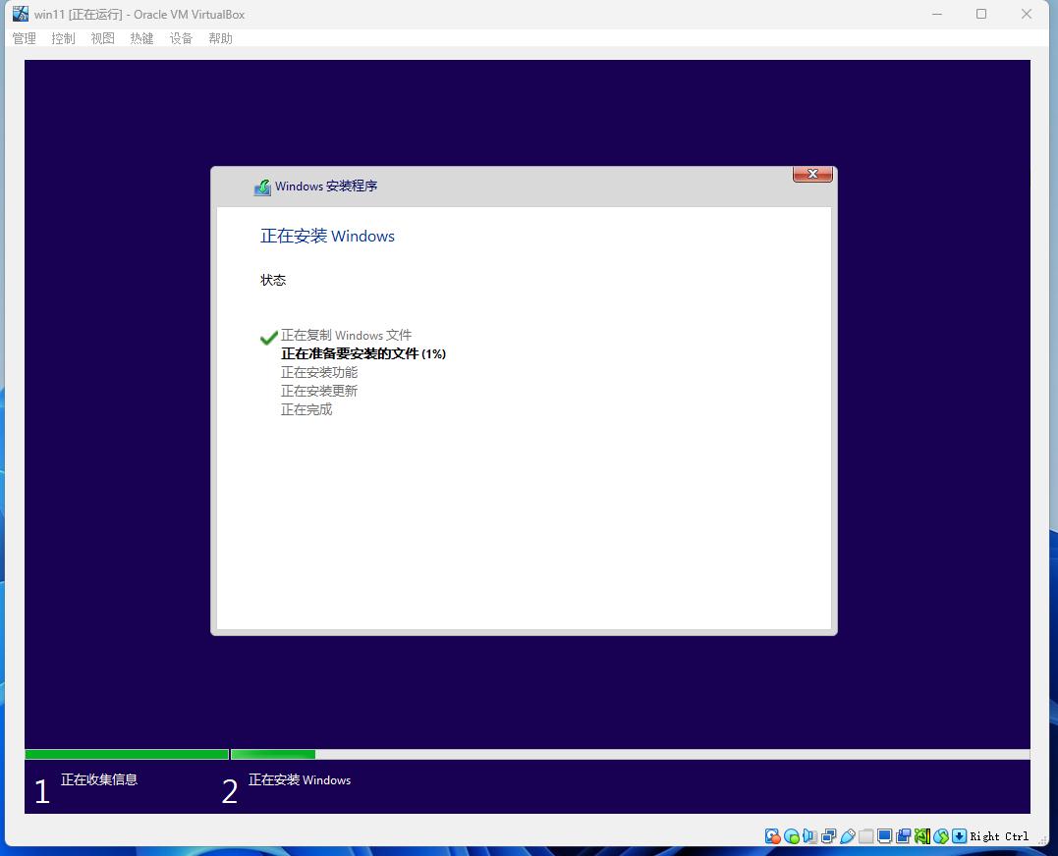
Task: Close the VirtualBox win11 window
Action: tap(1027, 14)
